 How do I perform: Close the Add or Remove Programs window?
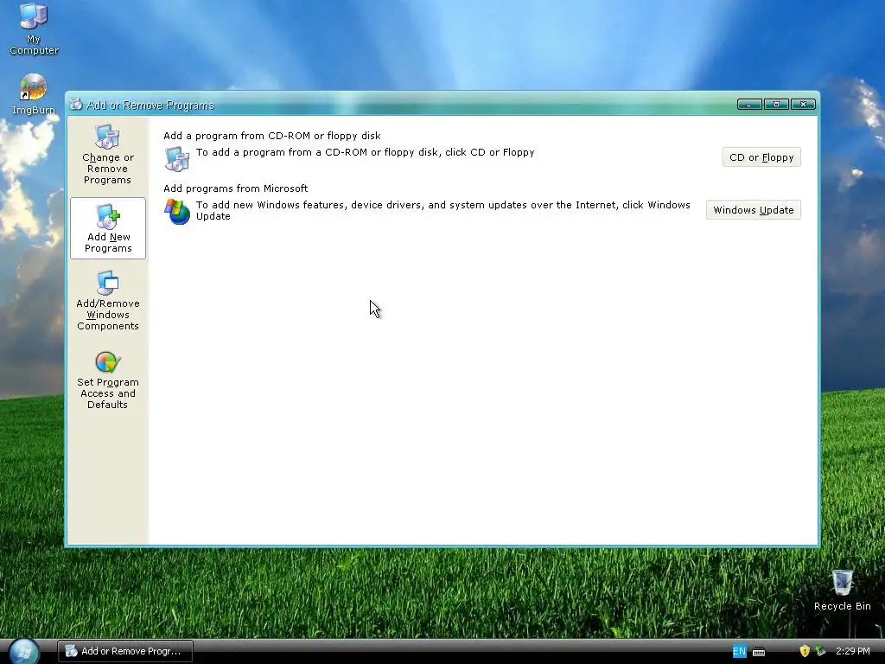(x=803, y=105)
